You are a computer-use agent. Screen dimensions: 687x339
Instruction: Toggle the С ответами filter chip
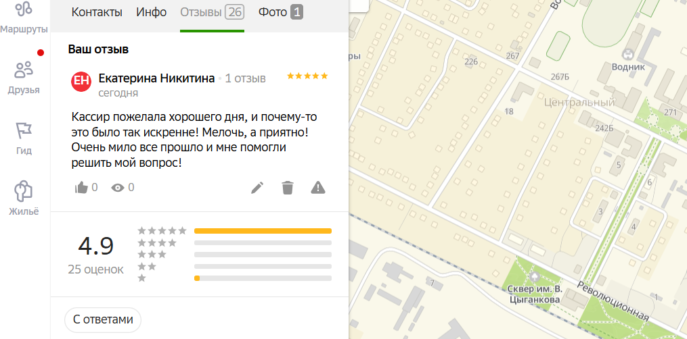pos(103,320)
